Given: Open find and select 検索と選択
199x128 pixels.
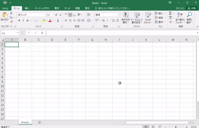Looking at the screenshot, I should click(189, 18).
